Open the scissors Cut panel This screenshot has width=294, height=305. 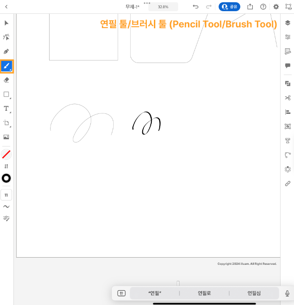pyautogui.click(x=288, y=98)
